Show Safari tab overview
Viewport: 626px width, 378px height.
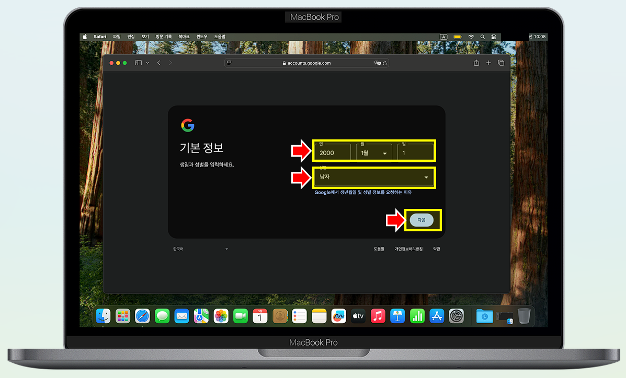tap(501, 63)
